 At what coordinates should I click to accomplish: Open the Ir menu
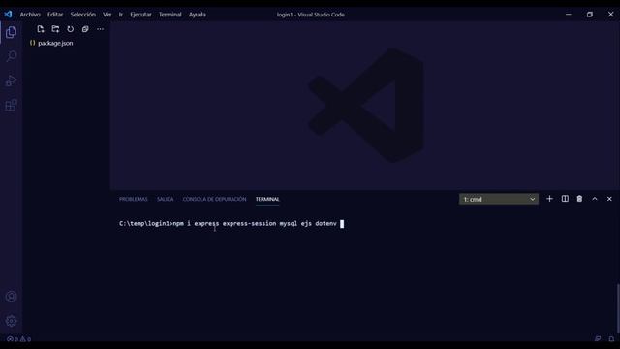click(120, 15)
